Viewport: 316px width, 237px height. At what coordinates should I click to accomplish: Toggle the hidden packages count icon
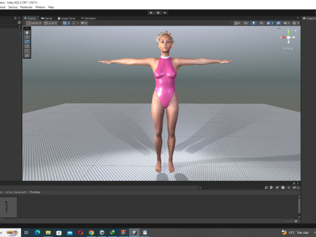coord(296,188)
